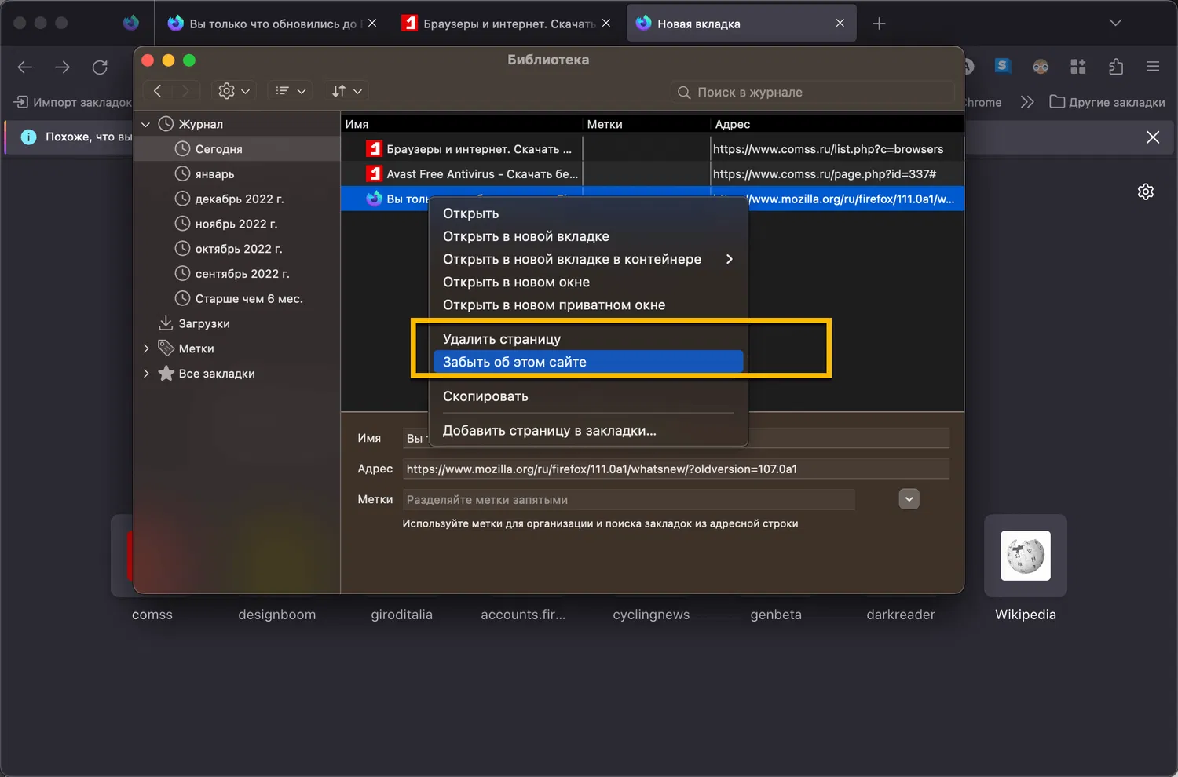Screen dimensions: 1178x777
Task: Go forward one page in the browser
Action: [62, 67]
